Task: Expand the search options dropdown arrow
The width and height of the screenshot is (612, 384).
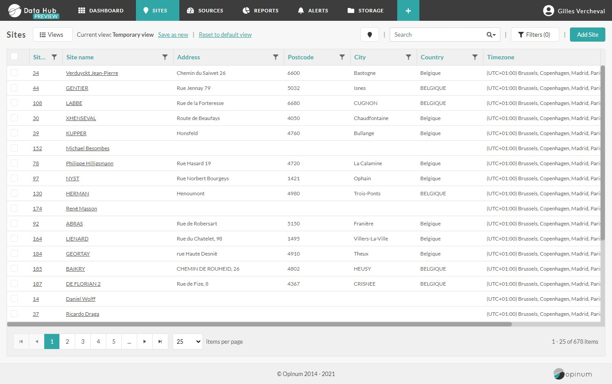Action: tap(491, 35)
